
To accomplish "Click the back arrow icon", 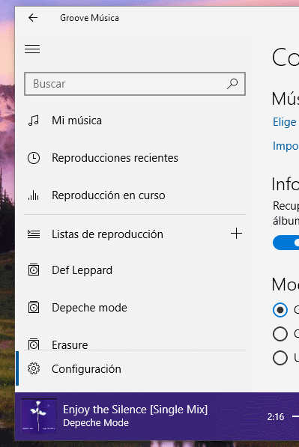I will pos(33,18).
